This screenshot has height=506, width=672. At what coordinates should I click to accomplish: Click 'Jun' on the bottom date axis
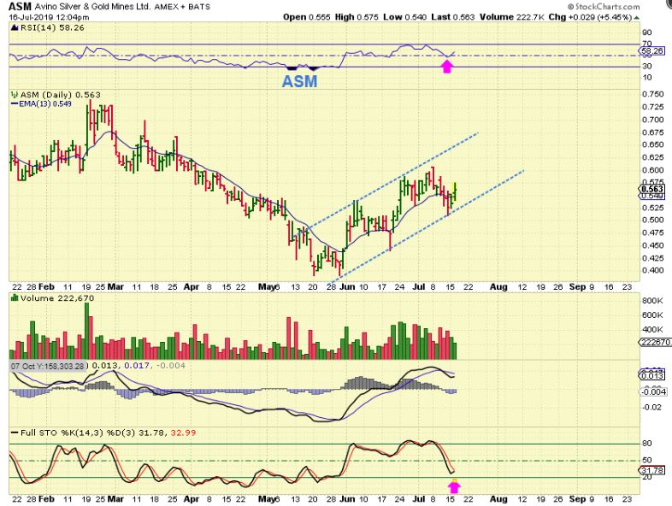[x=347, y=499]
